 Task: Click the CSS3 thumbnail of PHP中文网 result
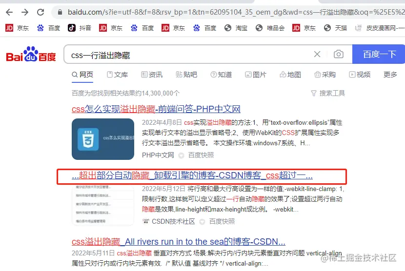[103, 139]
